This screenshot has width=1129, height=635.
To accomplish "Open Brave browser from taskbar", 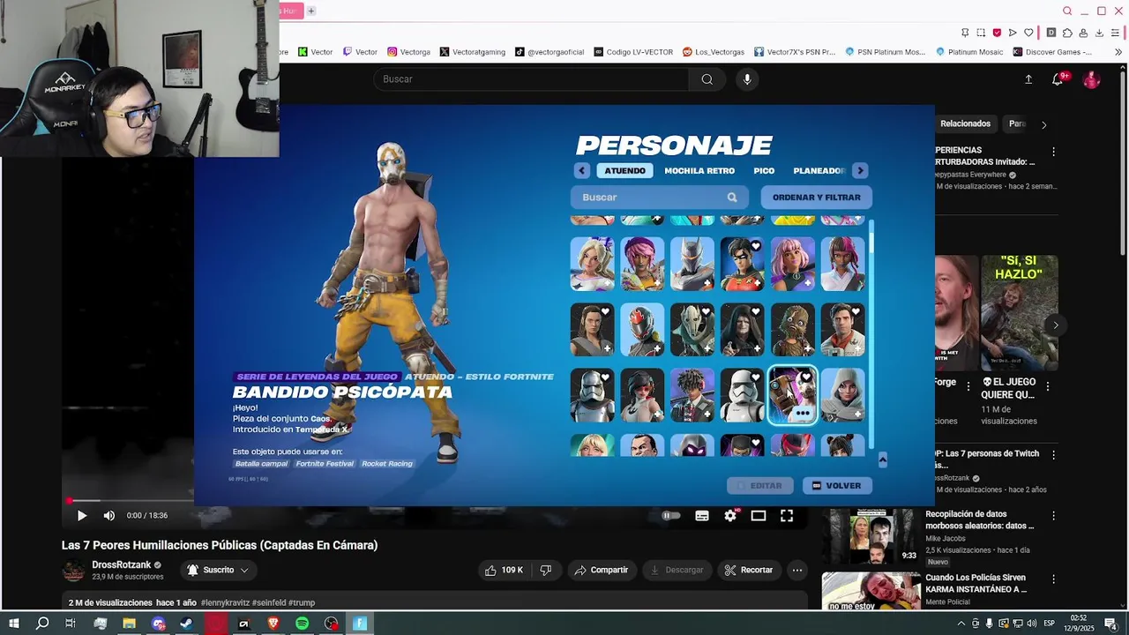I will (273, 624).
